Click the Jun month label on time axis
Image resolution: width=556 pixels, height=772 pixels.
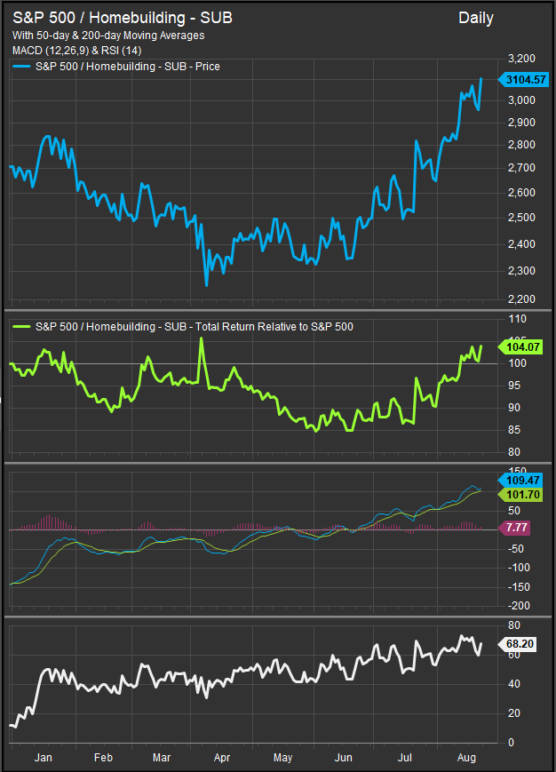pos(343,760)
